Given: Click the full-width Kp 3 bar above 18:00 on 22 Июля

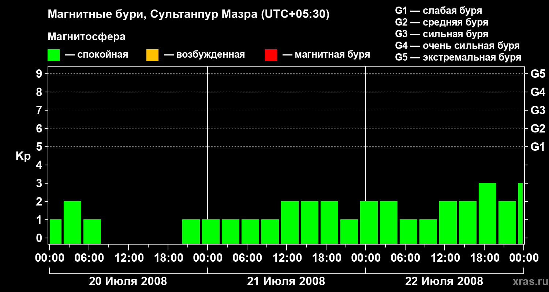Looking at the screenshot, I should pos(488,213).
